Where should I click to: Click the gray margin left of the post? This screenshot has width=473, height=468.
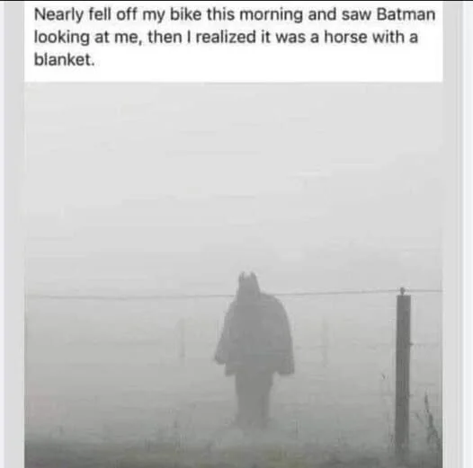click(13, 234)
